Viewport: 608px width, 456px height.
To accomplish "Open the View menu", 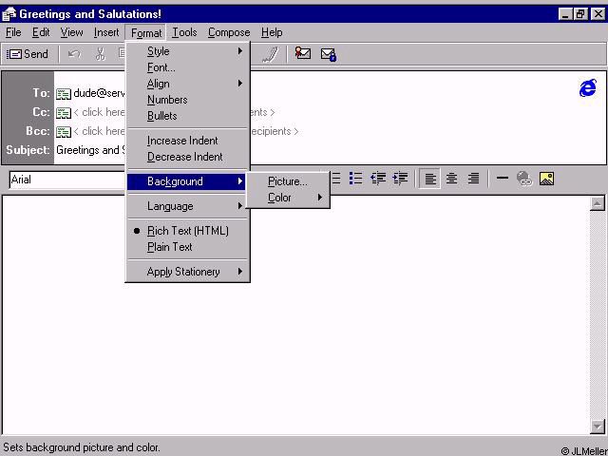I will (x=72, y=32).
